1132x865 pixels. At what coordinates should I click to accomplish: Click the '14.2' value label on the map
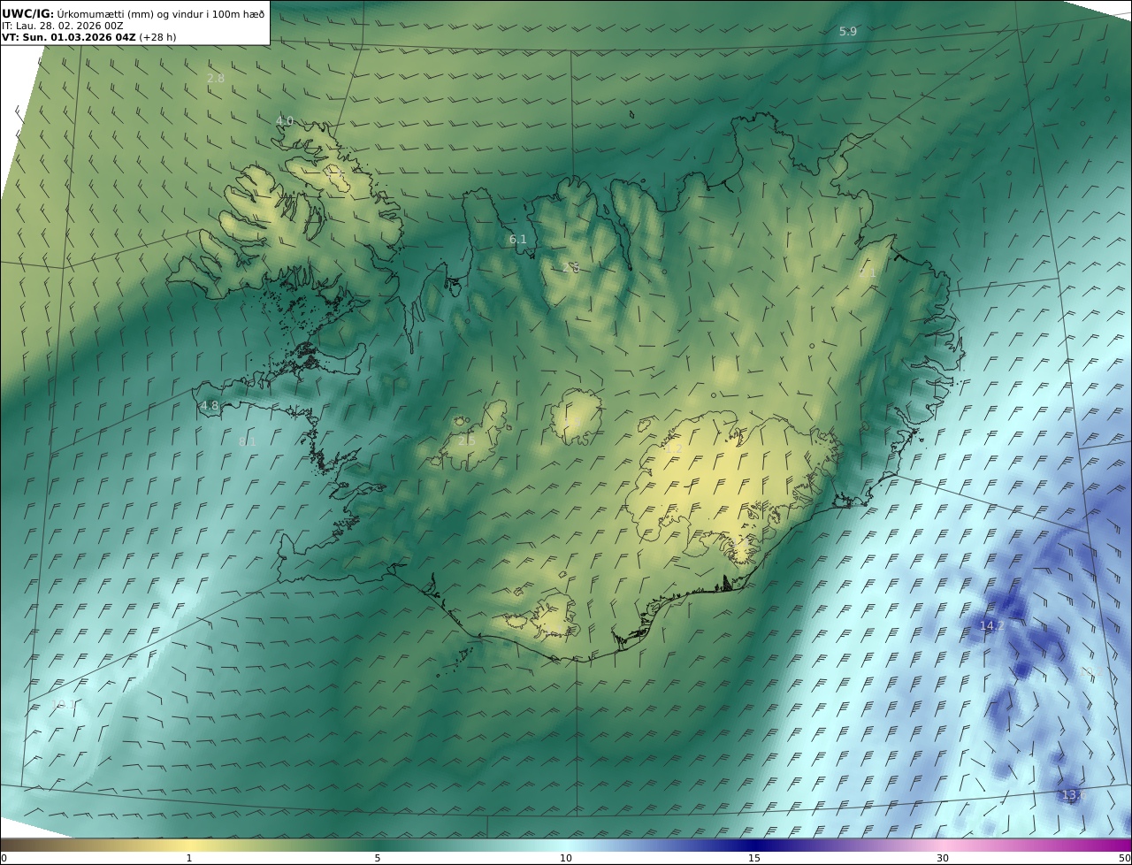(991, 625)
